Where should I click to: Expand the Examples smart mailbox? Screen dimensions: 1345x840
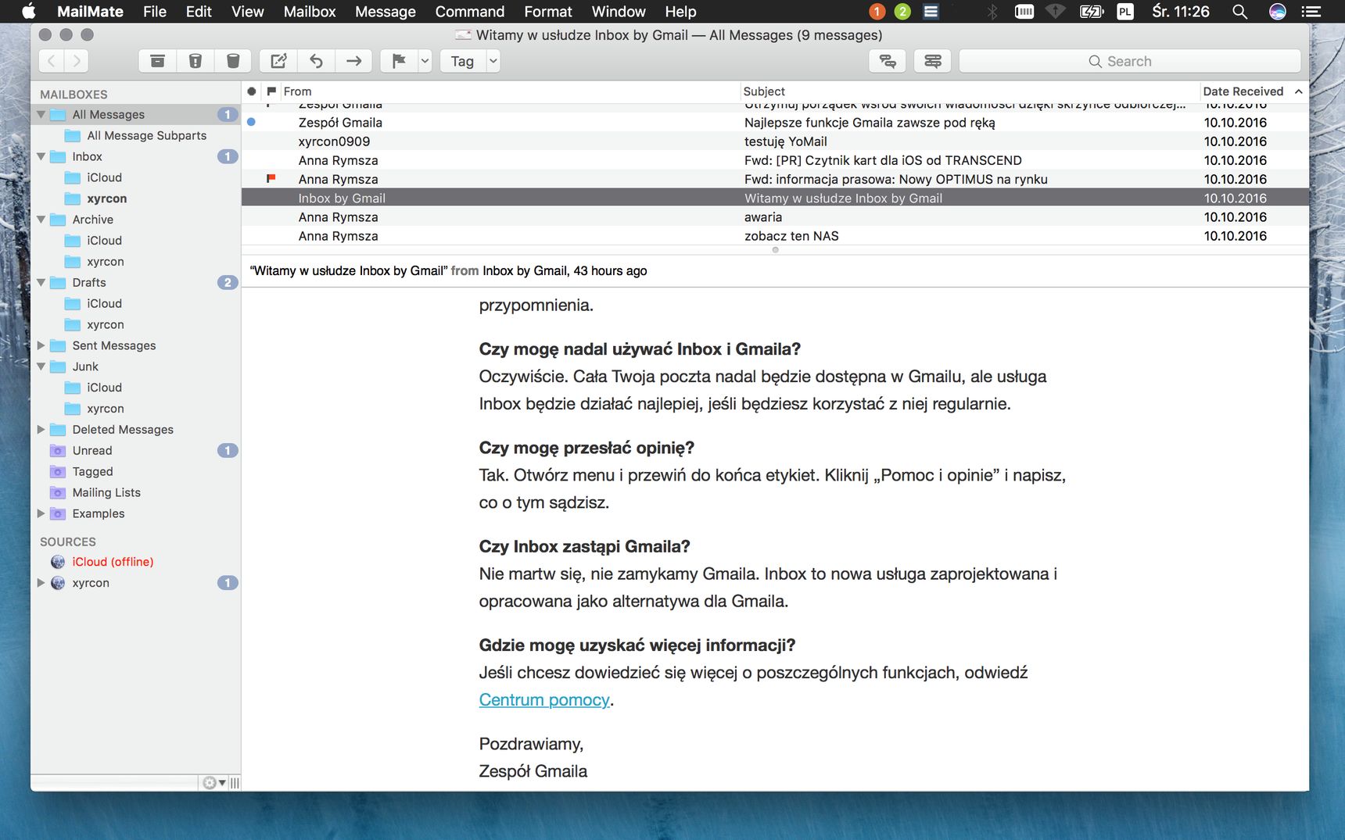tap(41, 513)
